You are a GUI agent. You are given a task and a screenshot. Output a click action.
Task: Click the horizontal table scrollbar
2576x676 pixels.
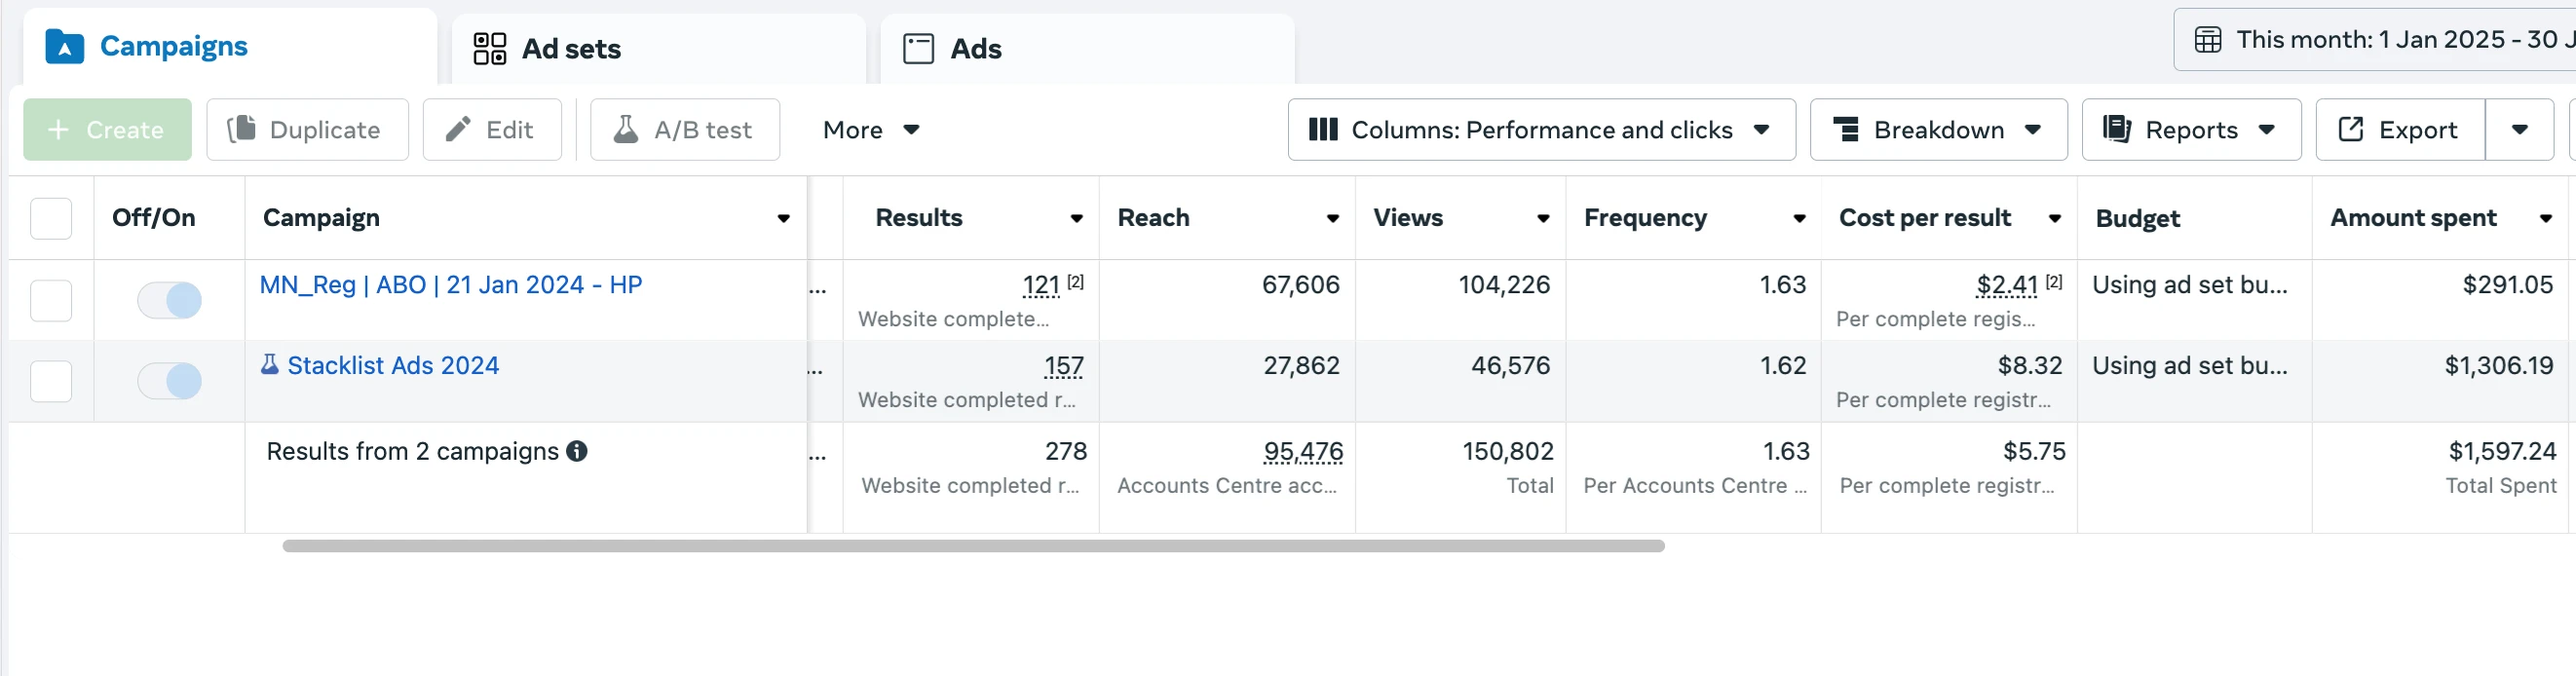(x=972, y=546)
